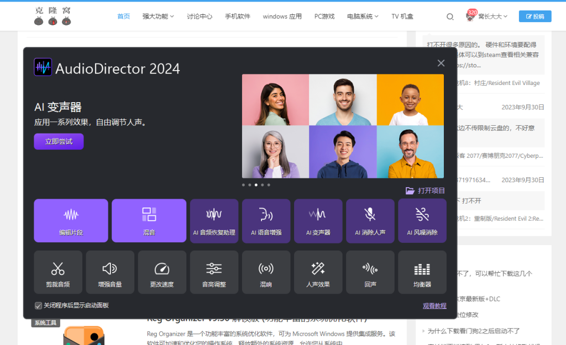Click the 系统工具 category tag
The width and height of the screenshot is (566, 345).
click(x=45, y=323)
